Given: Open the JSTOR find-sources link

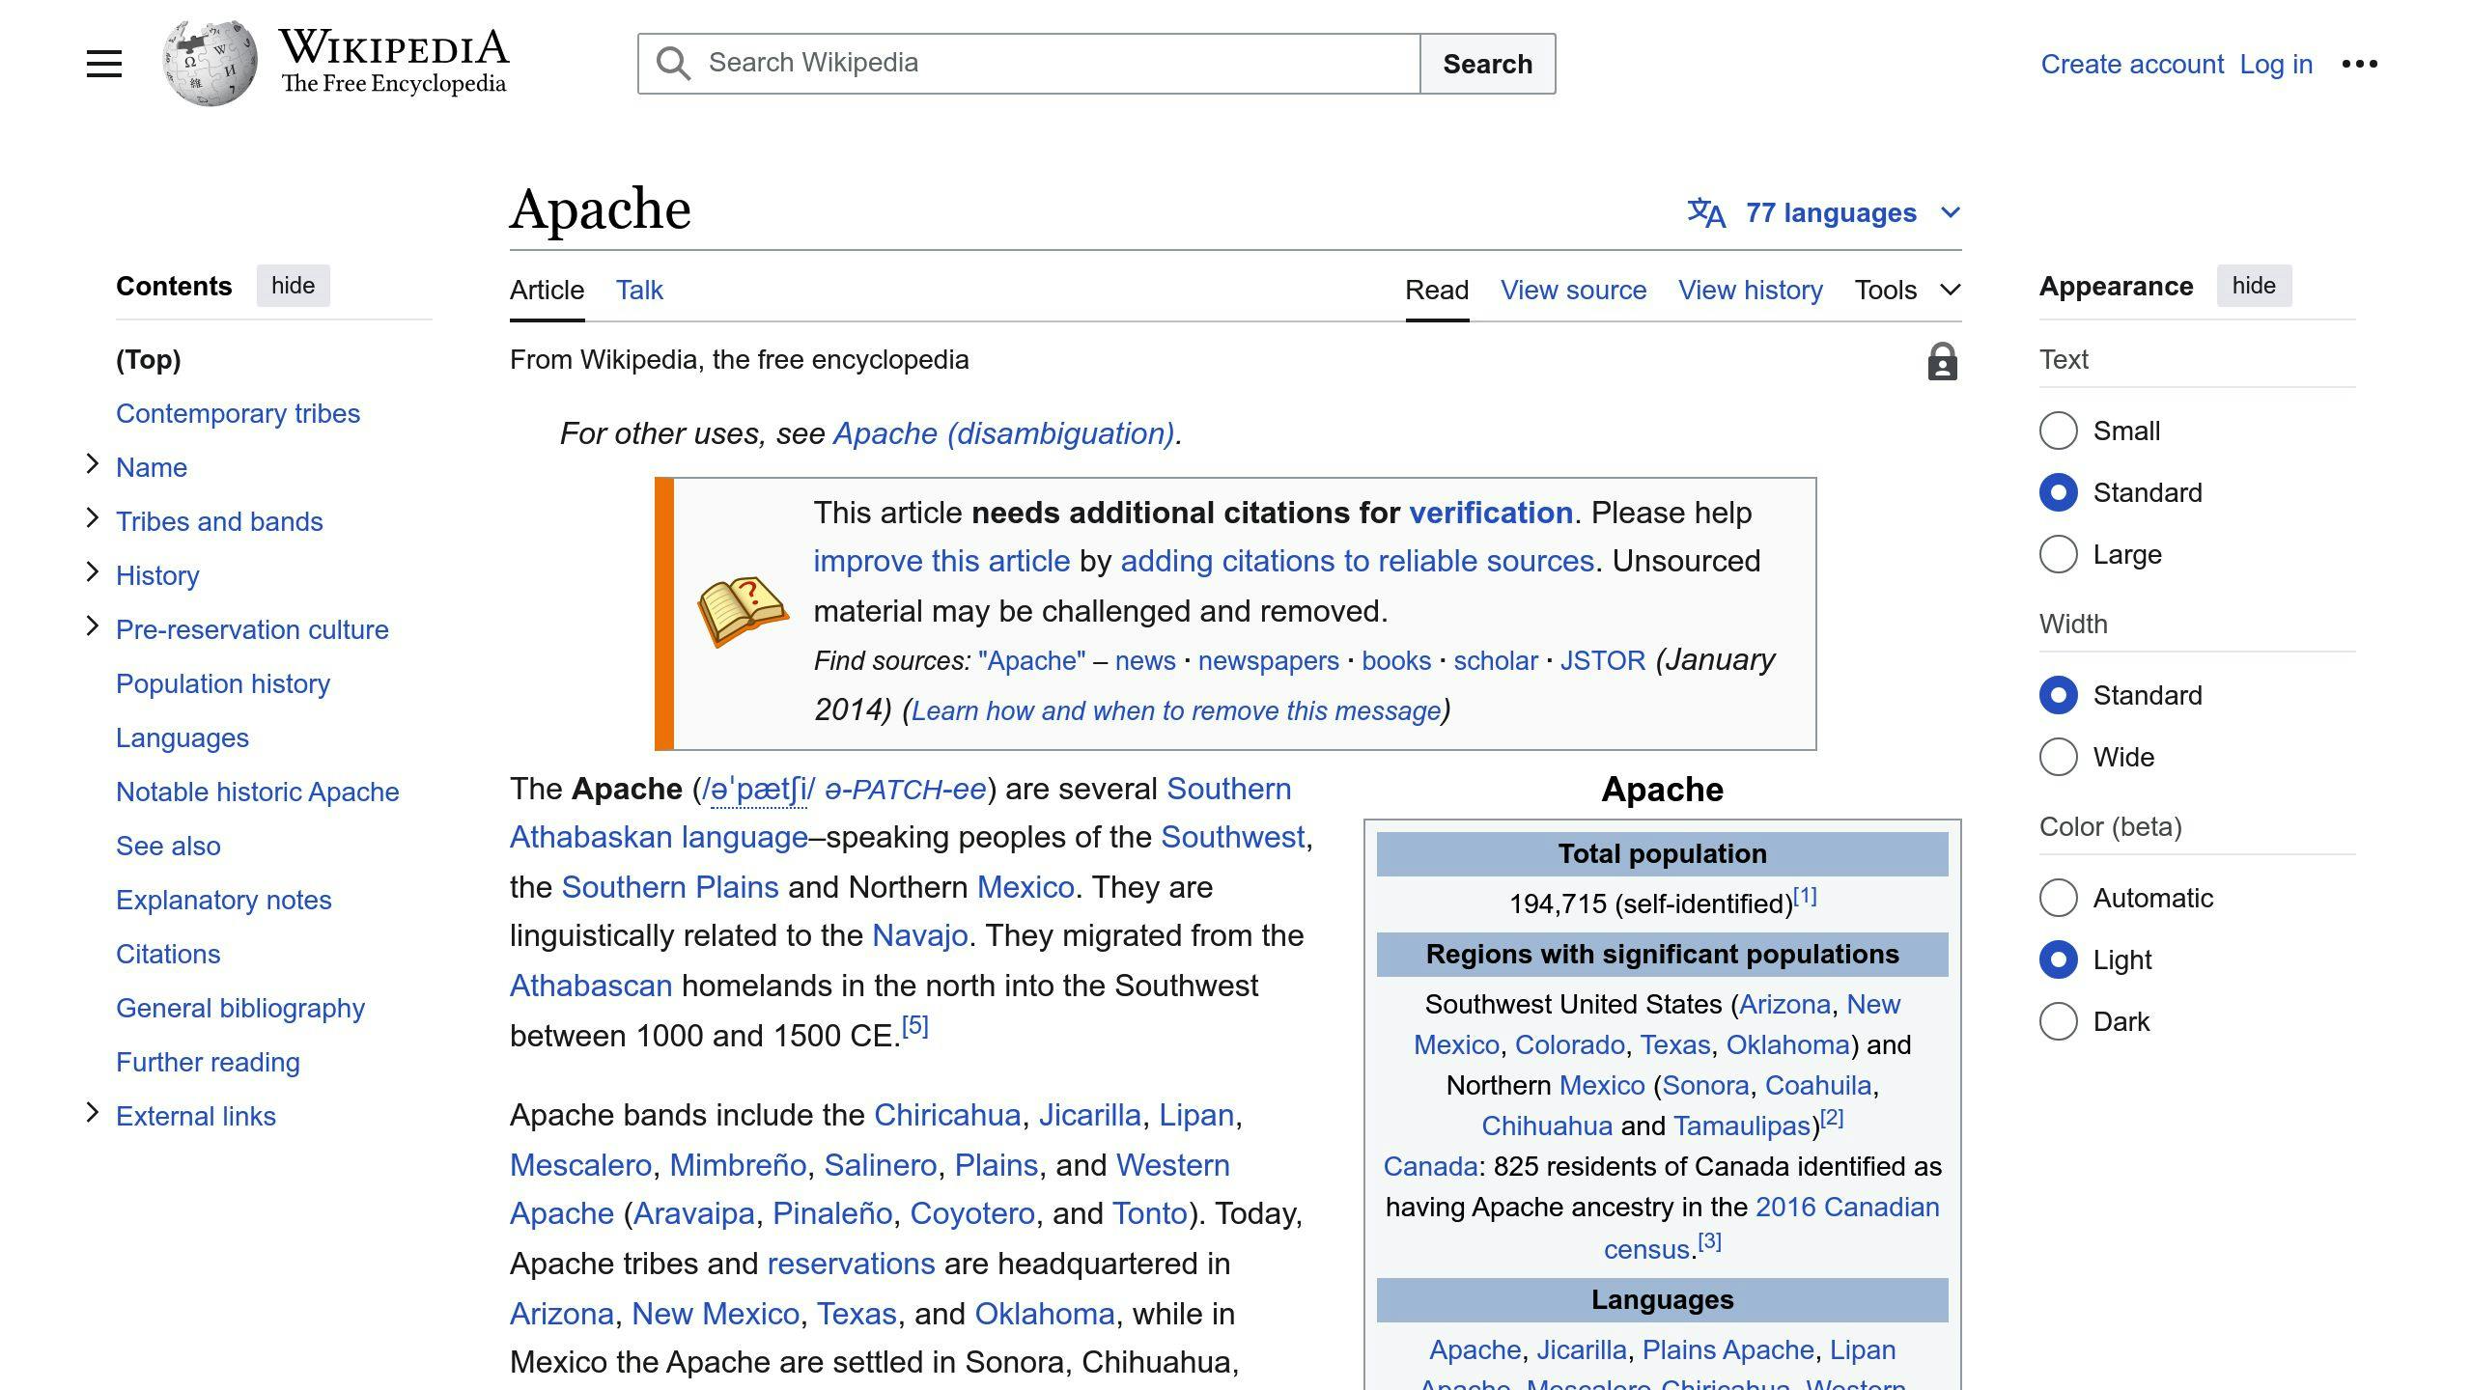Looking at the screenshot, I should click(x=1603, y=660).
